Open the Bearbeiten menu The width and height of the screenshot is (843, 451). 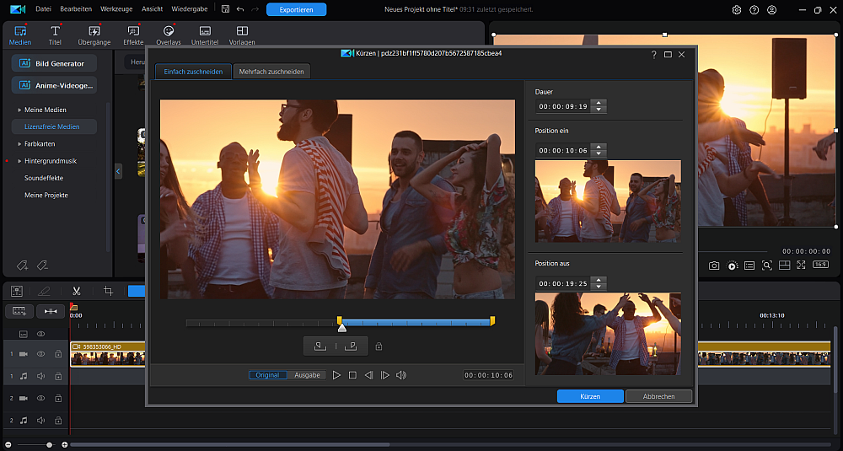click(76, 9)
